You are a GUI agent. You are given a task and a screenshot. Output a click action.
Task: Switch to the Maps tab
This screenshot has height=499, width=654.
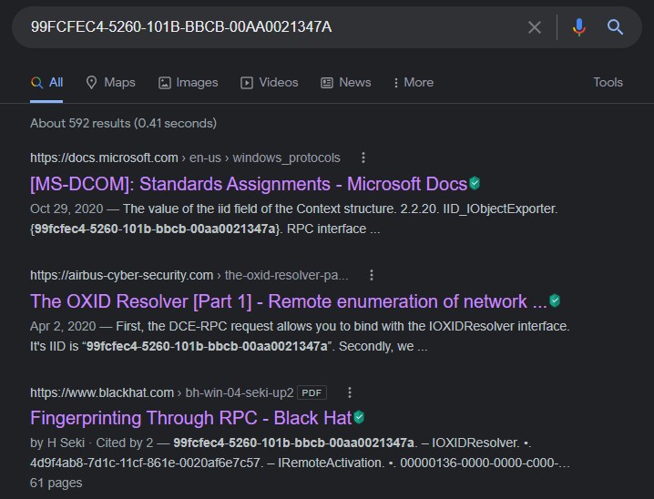pyautogui.click(x=110, y=83)
